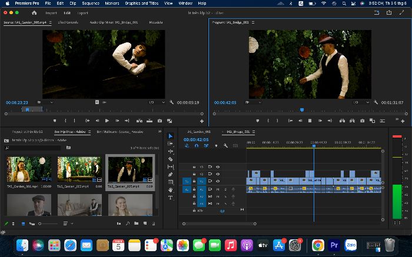Screen dimensions: 412x257
Task: Go to In point in Source monitor
Action: pos(87,121)
